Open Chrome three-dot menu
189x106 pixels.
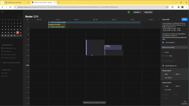click(x=186, y=7)
